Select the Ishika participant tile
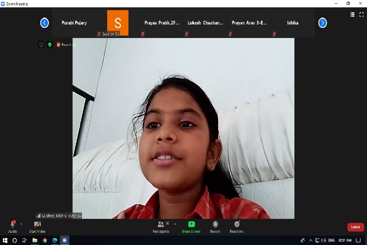This screenshot has height=245, width=367. (292, 23)
